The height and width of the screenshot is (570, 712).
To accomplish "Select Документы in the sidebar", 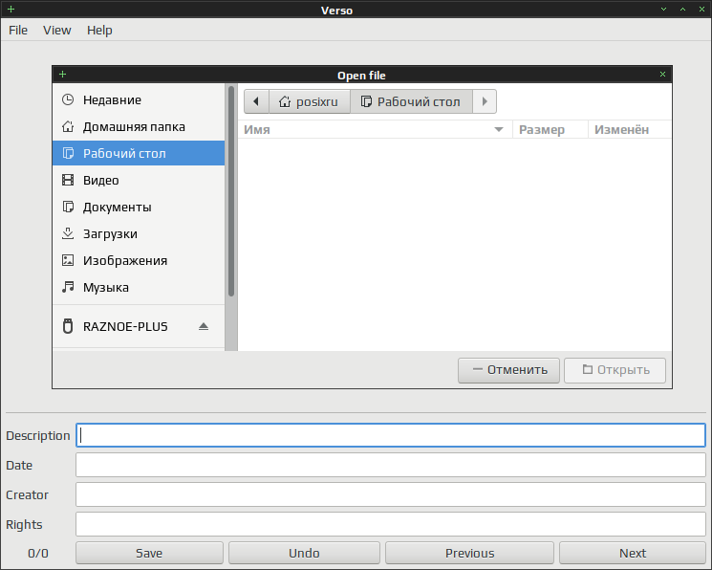I will pyautogui.click(x=138, y=207).
